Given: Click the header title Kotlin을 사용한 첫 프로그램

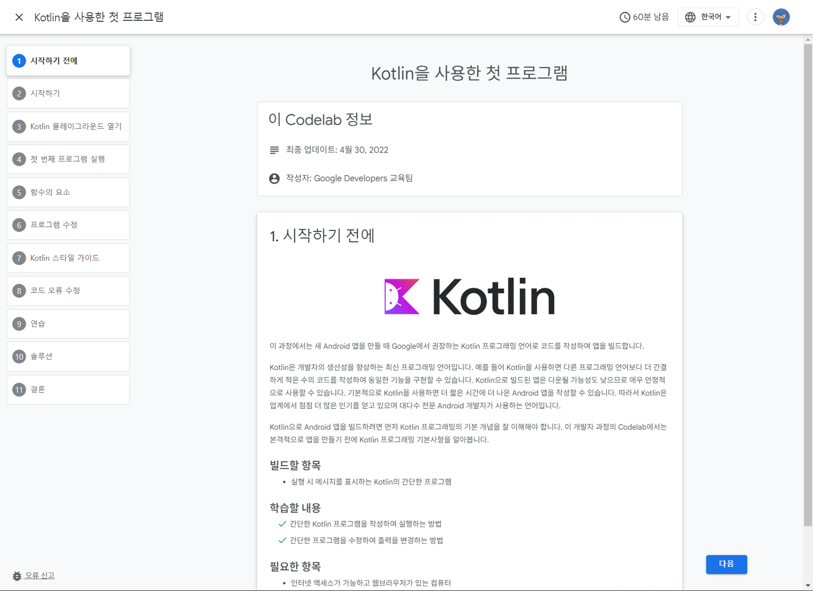Looking at the screenshot, I should (99, 17).
